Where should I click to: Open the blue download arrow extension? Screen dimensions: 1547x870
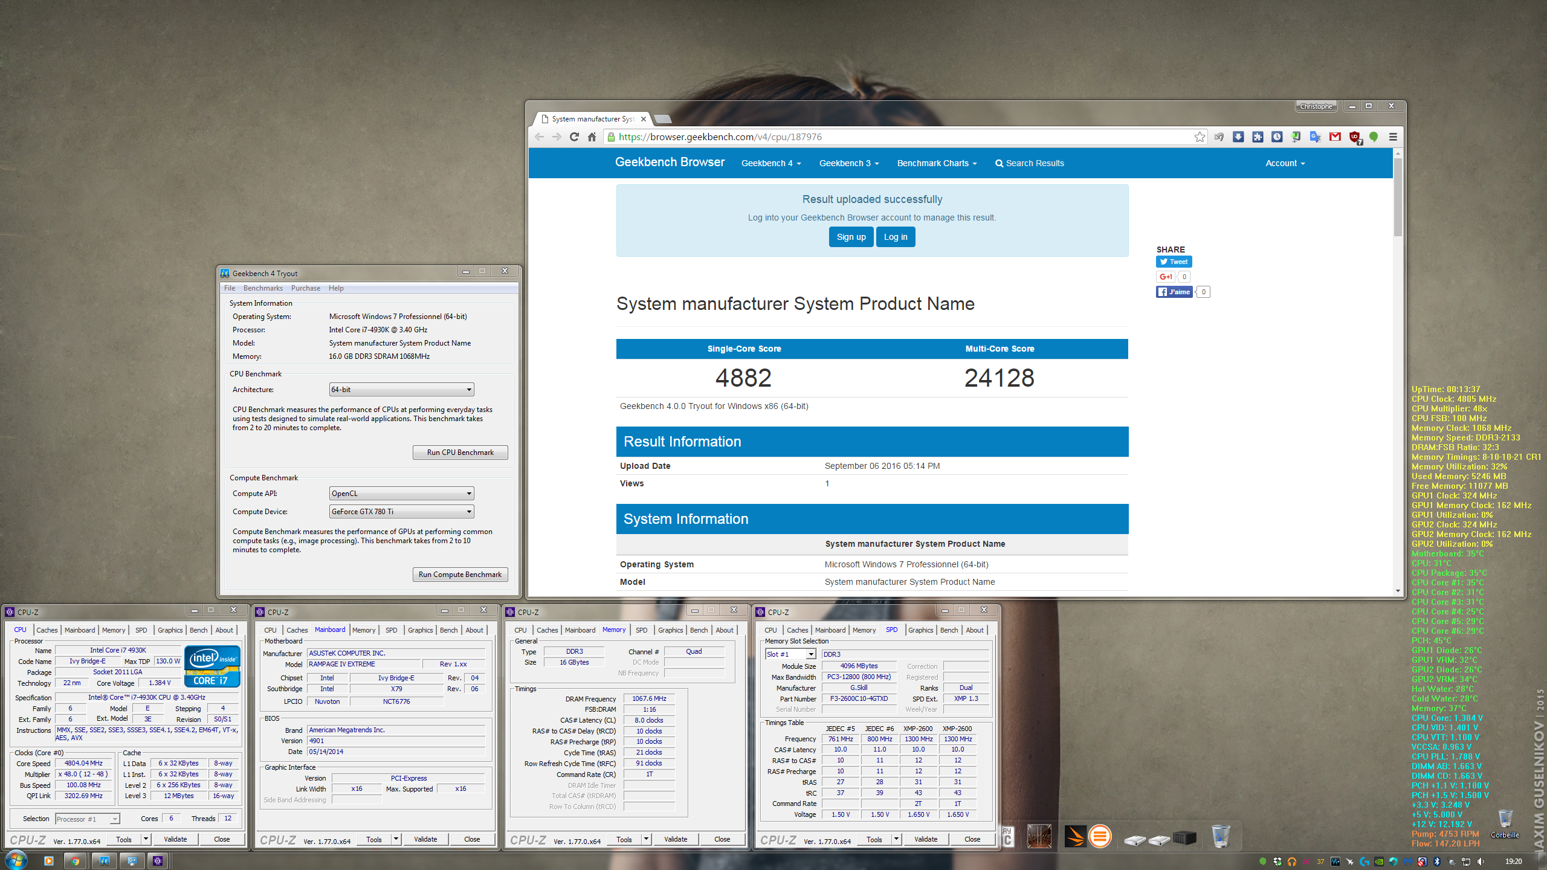pos(1238,137)
